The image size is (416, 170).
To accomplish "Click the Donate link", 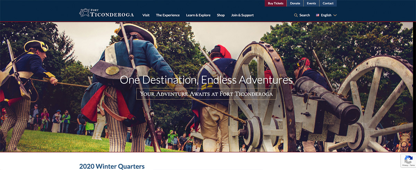I will pos(295,3).
